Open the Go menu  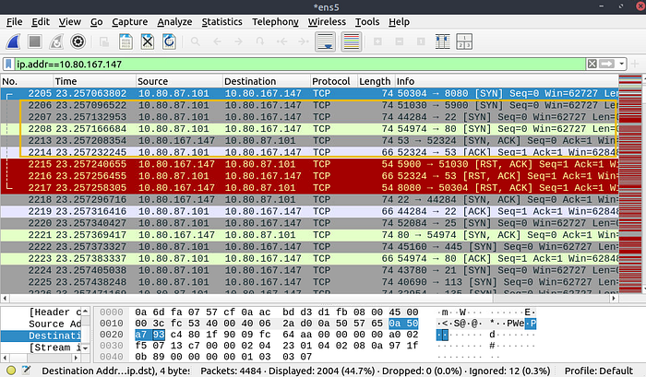[x=96, y=22]
